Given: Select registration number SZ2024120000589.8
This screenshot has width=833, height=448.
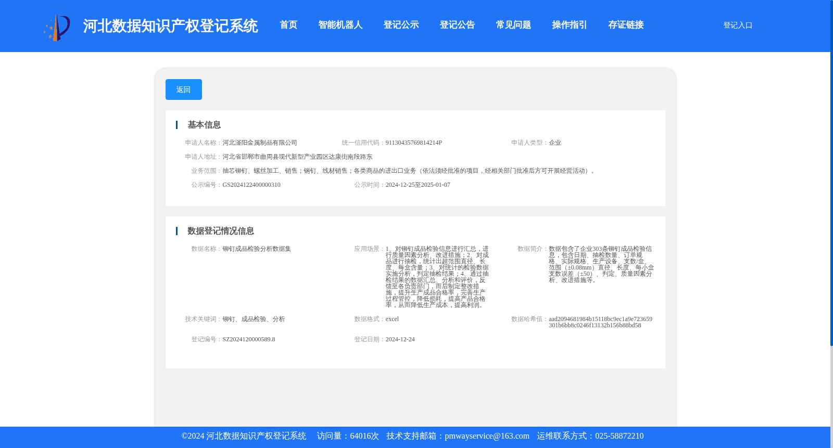Looking at the screenshot, I should [x=249, y=339].
